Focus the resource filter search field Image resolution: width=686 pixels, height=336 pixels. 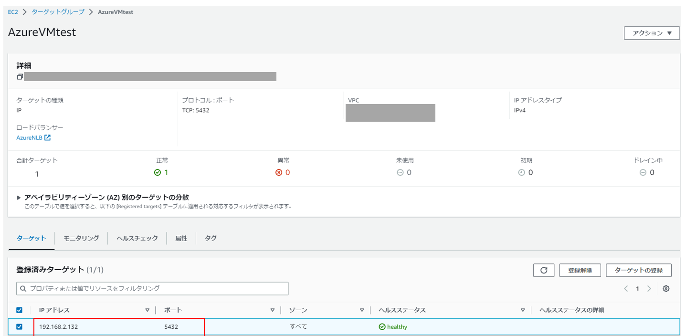click(x=152, y=289)
